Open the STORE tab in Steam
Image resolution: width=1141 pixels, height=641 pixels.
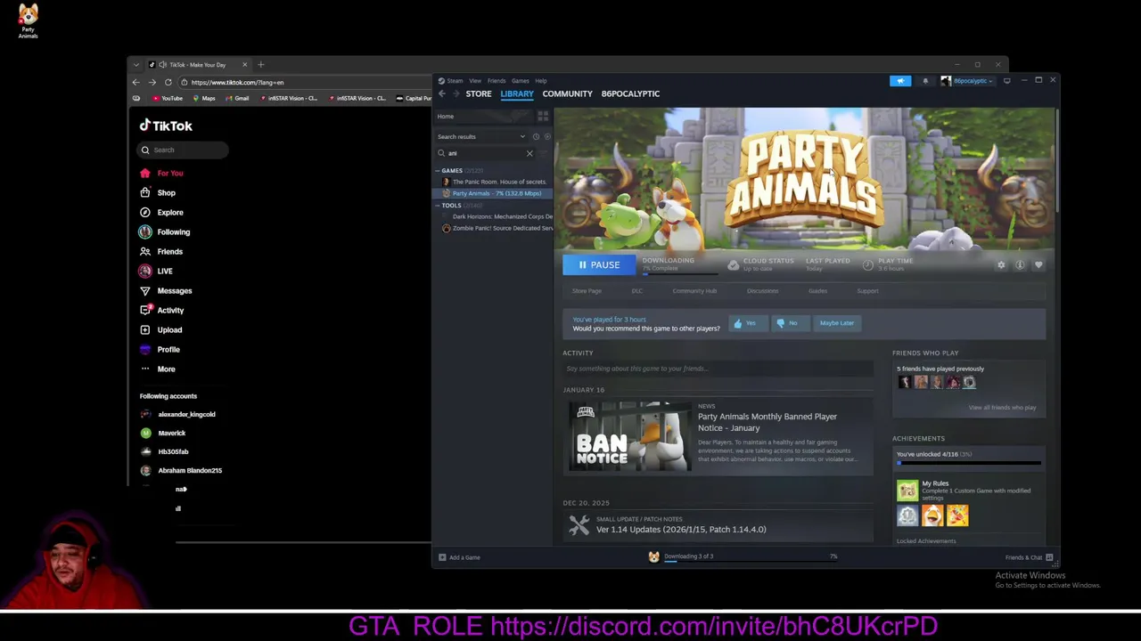point(478,93)
